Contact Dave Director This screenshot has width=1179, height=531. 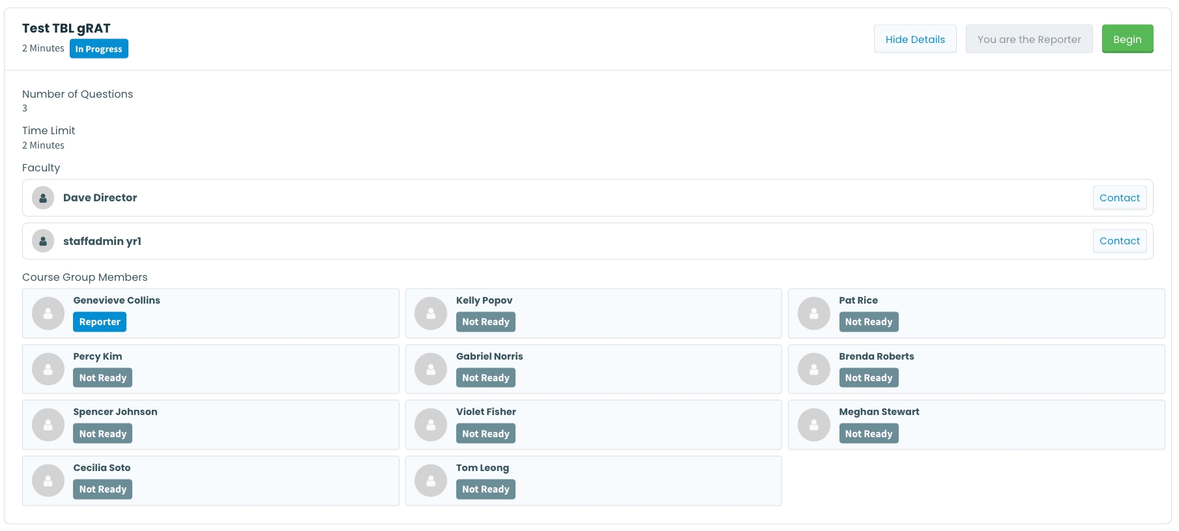pyautogui.click(x=1119, y=198)
